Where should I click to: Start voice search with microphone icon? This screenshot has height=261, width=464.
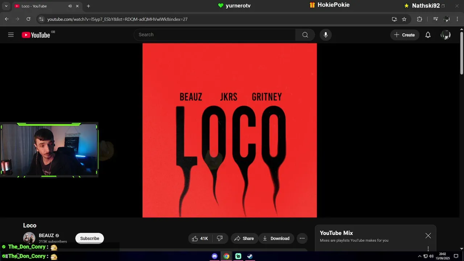coord(326,35)
